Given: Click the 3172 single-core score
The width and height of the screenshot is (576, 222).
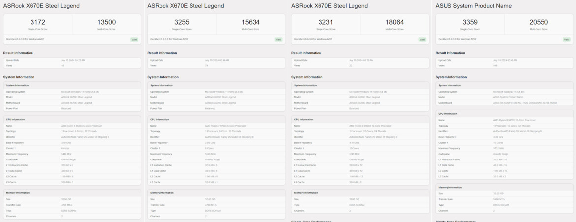Looking at the screenshot, I should [38, 22].
